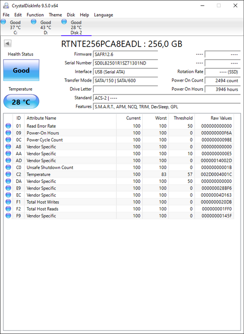Click the status orb in the AA row
This screenshot has width=244, height=334.
[x=8, y=154]
